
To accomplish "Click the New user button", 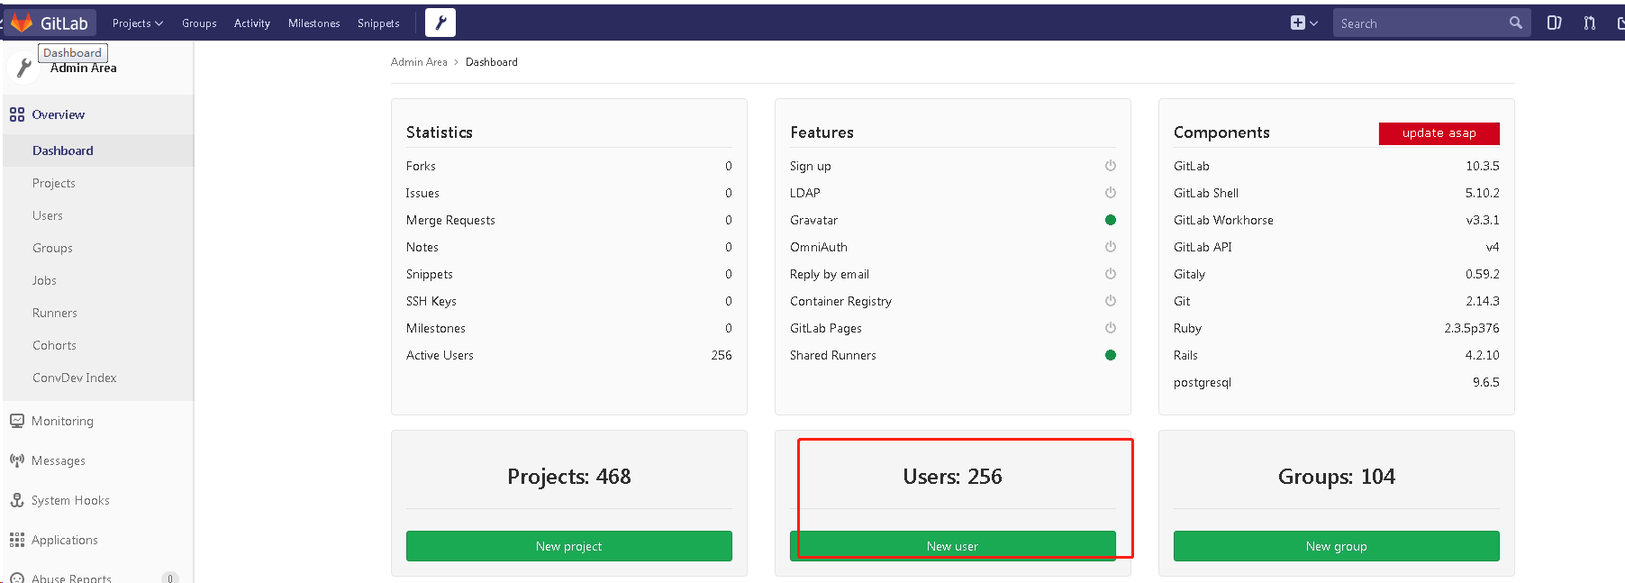I will coord(952,546).
